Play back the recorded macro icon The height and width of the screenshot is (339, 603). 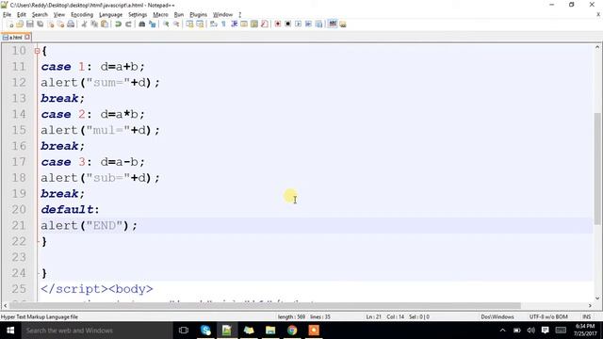(x=298, y=24)
